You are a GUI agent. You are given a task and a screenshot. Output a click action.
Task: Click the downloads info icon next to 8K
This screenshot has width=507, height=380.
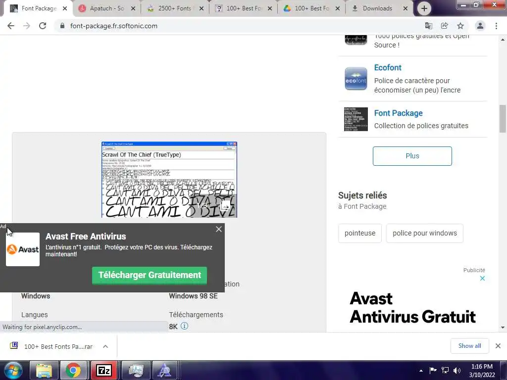point(184,326)
